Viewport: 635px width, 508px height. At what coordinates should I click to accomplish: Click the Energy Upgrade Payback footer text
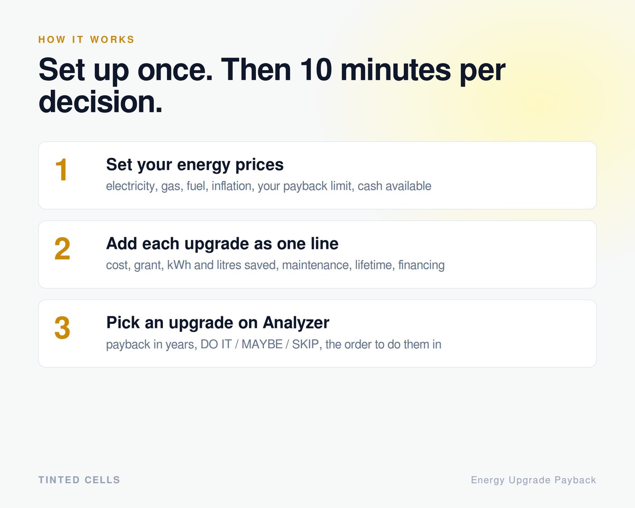(x=533, y=480)
